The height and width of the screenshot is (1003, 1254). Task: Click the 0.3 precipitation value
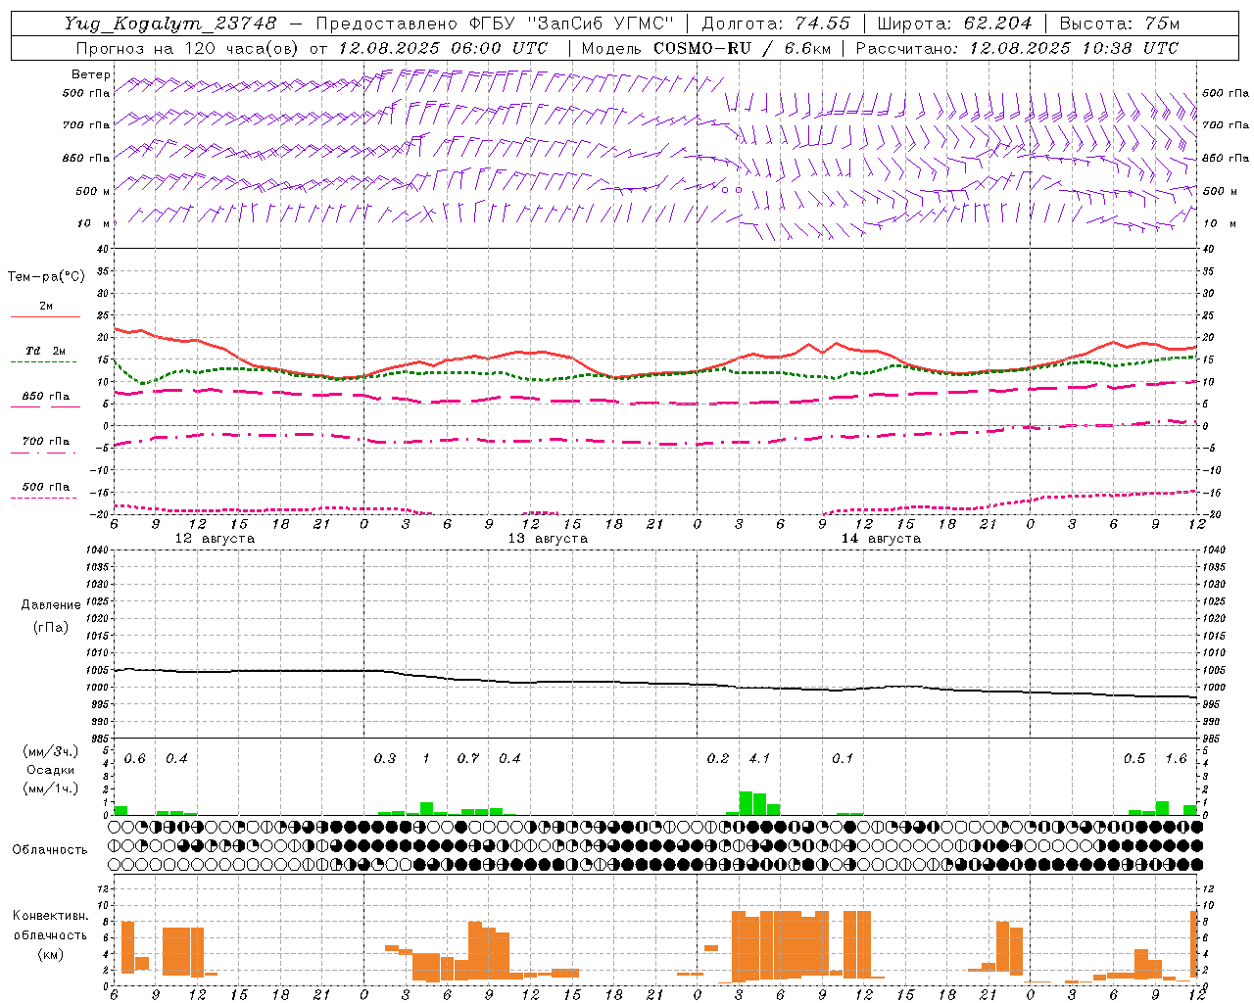tap(385, 758)
